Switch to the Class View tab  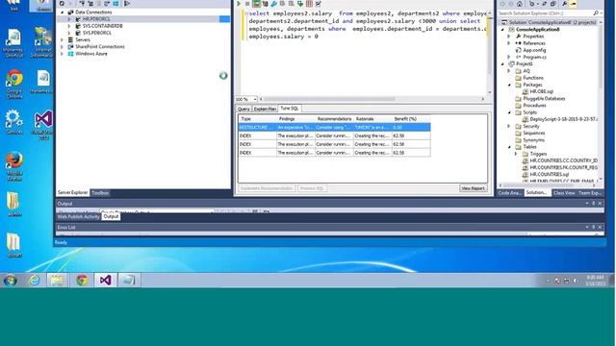coord(564,193)
